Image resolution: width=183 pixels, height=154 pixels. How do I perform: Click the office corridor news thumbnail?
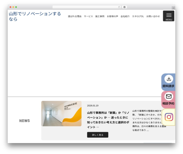(x=61, y=114)
